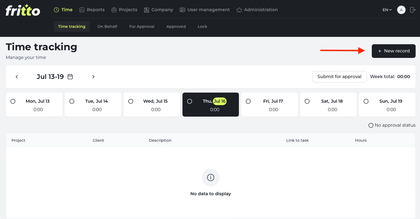Go to the previous week
The height and width of the screenshot is (219, 420).
point(17,77)
